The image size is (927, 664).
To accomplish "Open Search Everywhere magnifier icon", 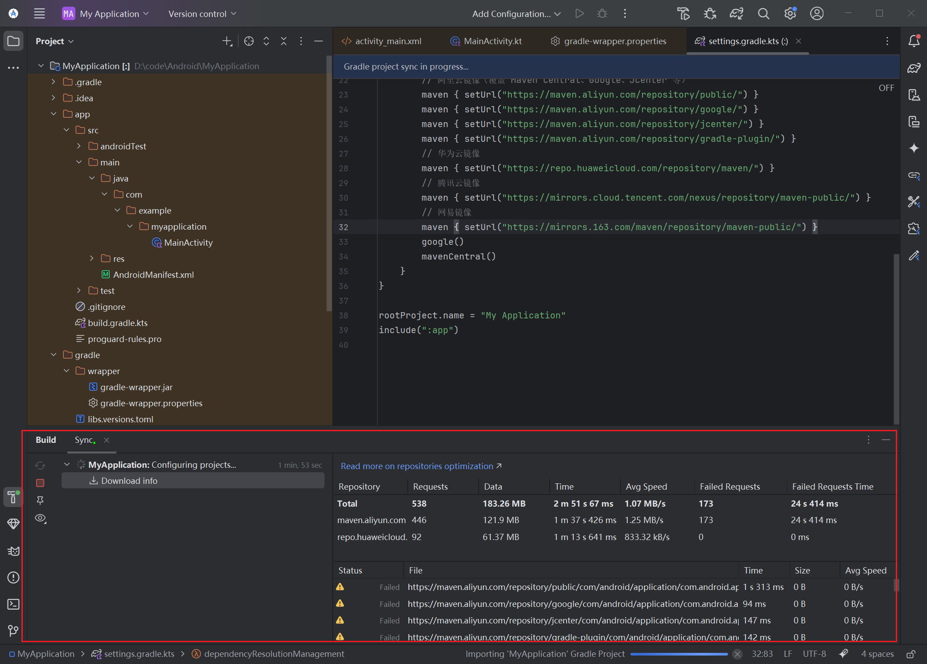I will pos(763,14).
